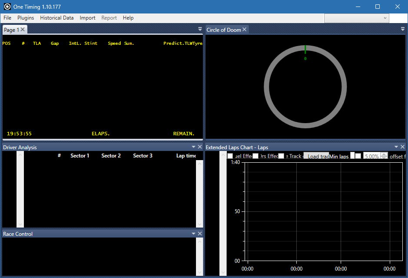Click the filter icon on Circle of Doom panel

[402, 29]
